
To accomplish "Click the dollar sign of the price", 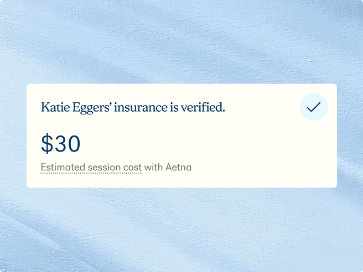I will pyautogui.click(x=47, y=144).
